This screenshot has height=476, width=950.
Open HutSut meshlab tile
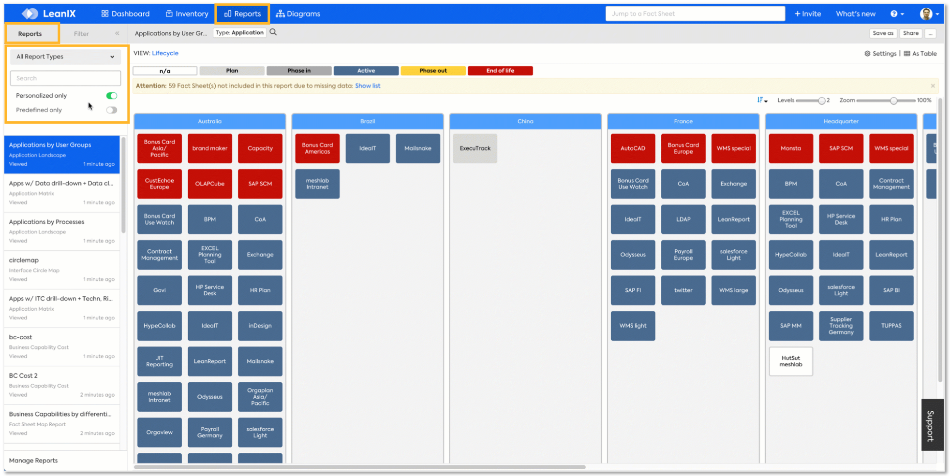(x=791, y=361)
